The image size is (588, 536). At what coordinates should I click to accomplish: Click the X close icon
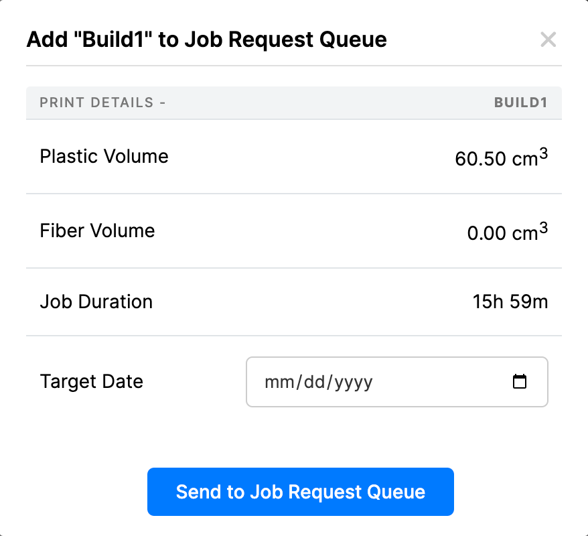point(548,40)
